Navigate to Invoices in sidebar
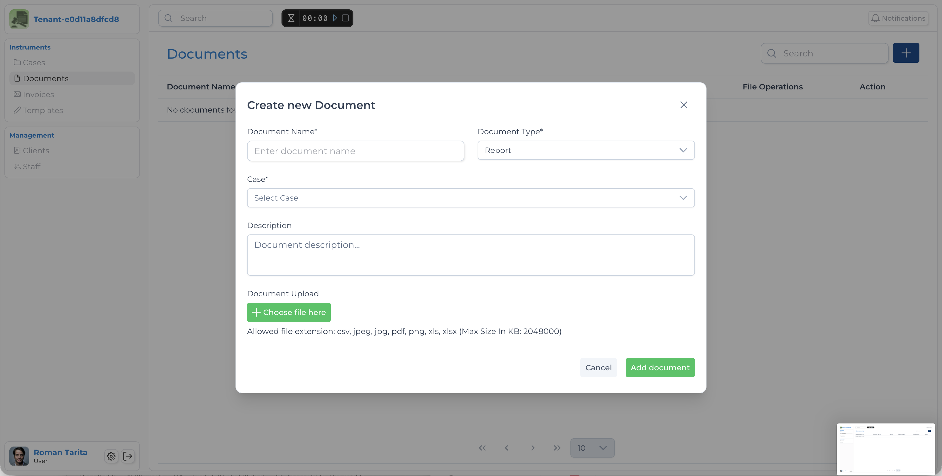Viewport: 942px width, 476px height. click(38, 94)
